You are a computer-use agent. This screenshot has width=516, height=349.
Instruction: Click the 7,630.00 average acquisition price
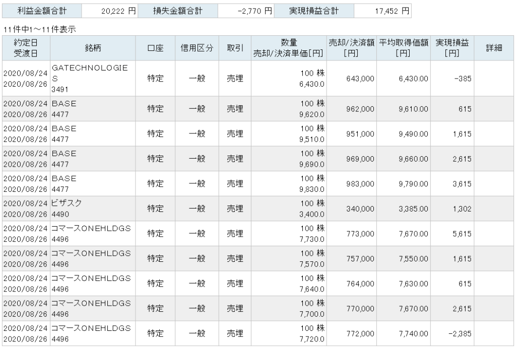click(413, 284)
